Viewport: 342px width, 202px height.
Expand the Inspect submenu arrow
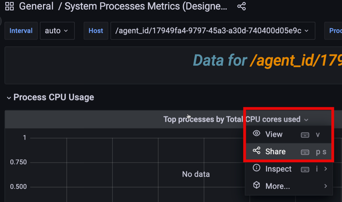coord(326,169)
